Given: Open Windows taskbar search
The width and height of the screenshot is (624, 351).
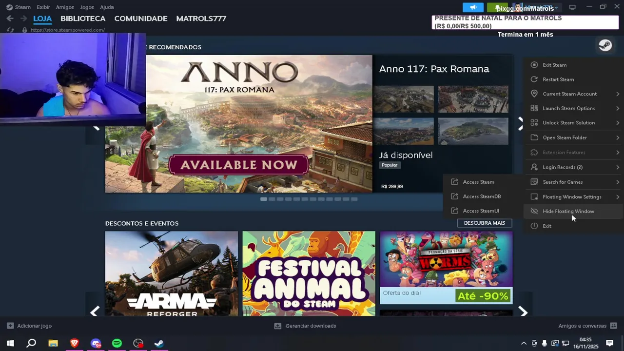Looking at the screenshot, I should [x=31, y=343].
